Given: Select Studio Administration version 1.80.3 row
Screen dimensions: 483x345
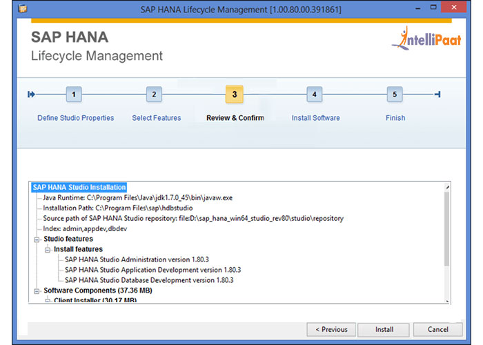Looking at the screenshot, I should (137, 259).
